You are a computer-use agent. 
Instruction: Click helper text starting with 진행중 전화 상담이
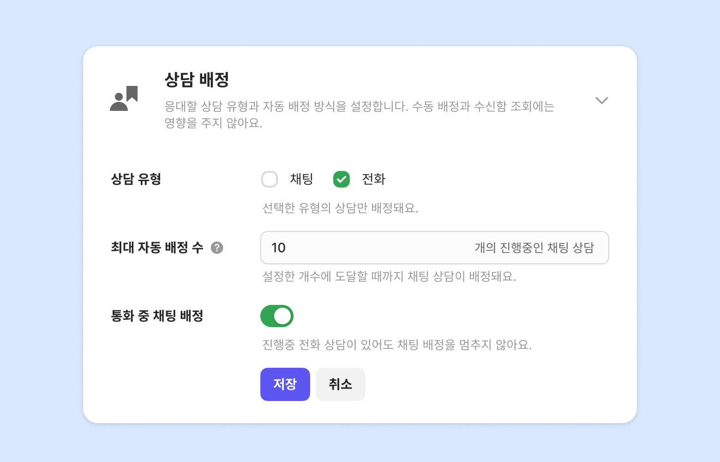(397, 345)
